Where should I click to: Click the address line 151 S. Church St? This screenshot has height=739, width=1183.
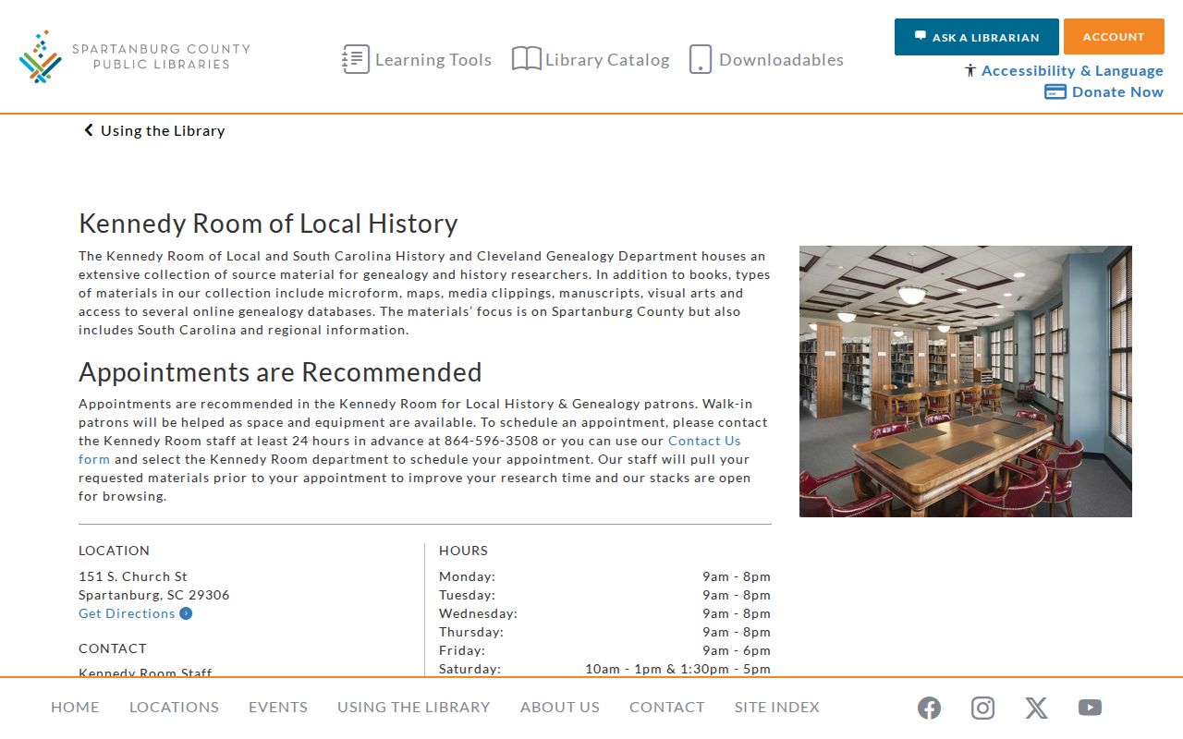pyautogui.click(x=133, y=576)
